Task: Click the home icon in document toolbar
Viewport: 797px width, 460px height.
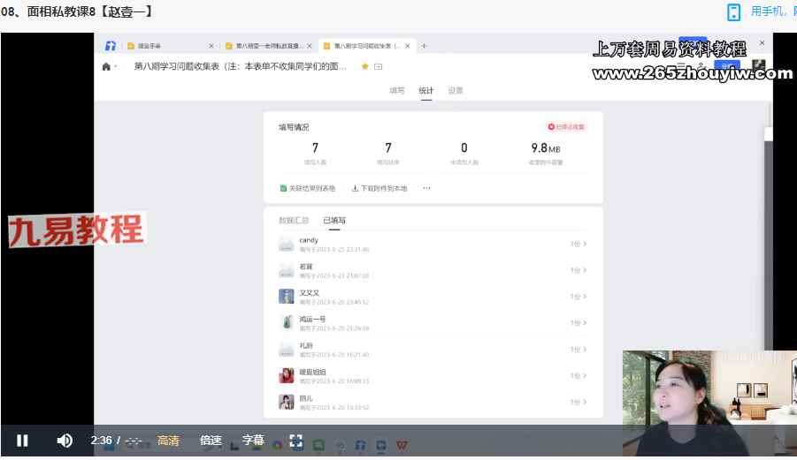Action: (107, 67)
